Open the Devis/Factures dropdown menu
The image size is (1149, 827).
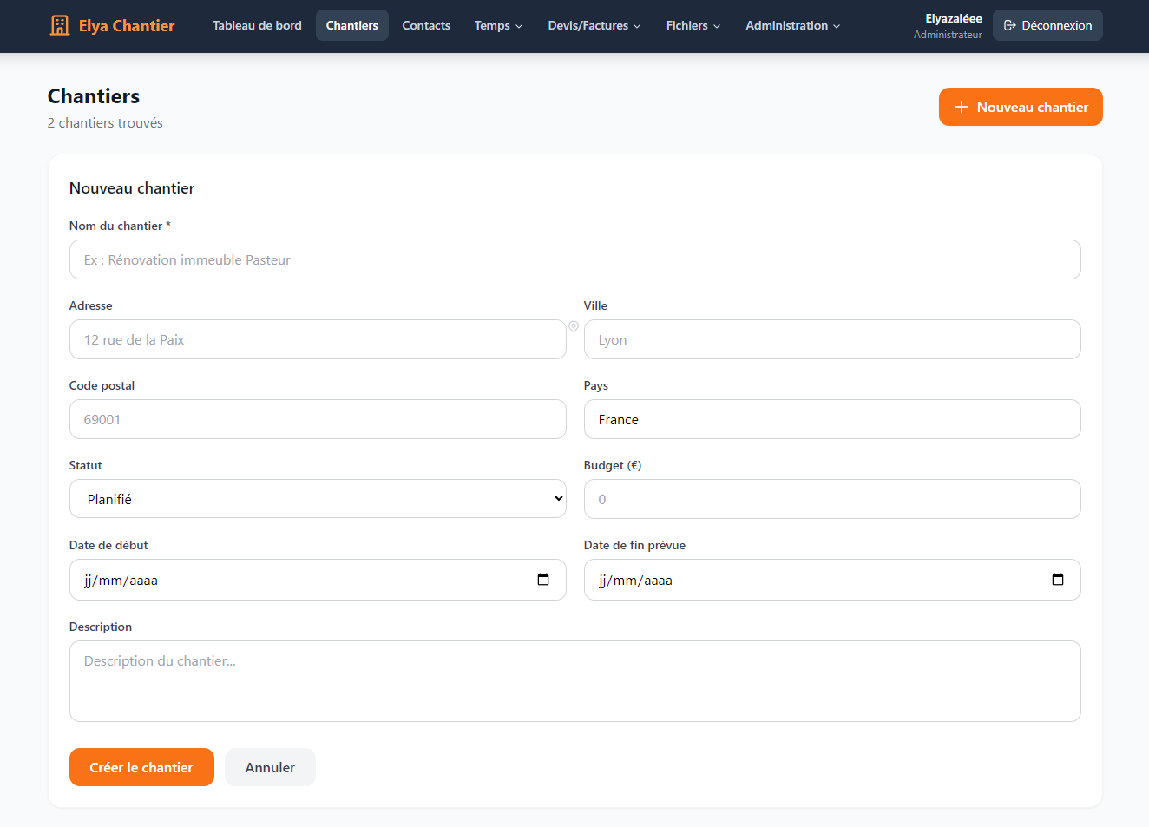(x=594, y=25)
